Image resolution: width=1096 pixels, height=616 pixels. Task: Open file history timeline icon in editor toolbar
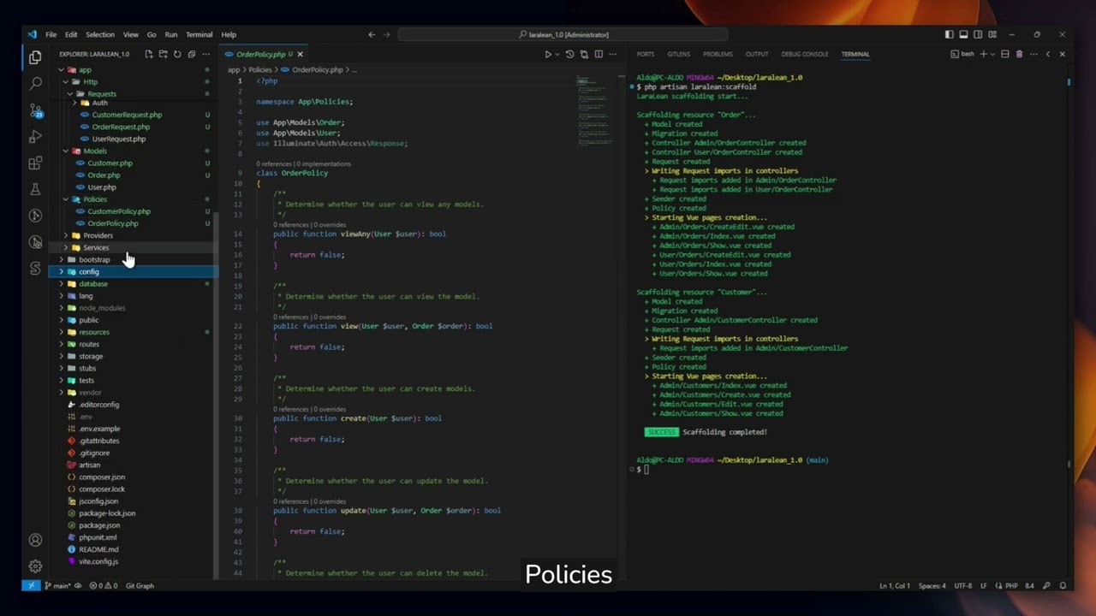pyautogui.click(x=570, y=55)
